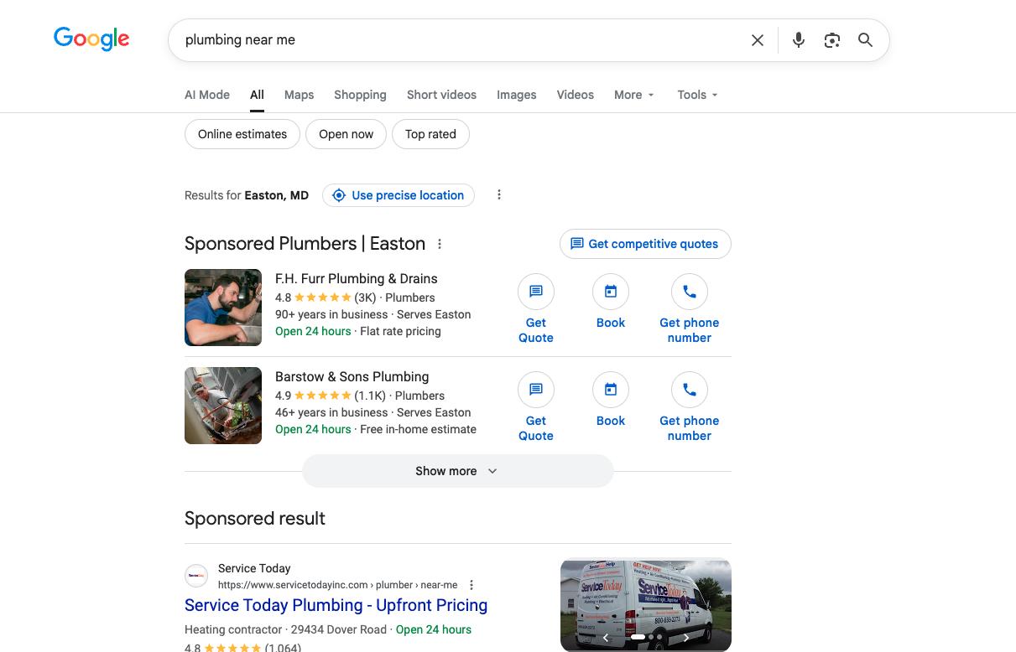Screen dimensions: 1016x652
Task: Expand sponsored plumbers with Show more
Action: pyautogui.click(x=457, y=471)
